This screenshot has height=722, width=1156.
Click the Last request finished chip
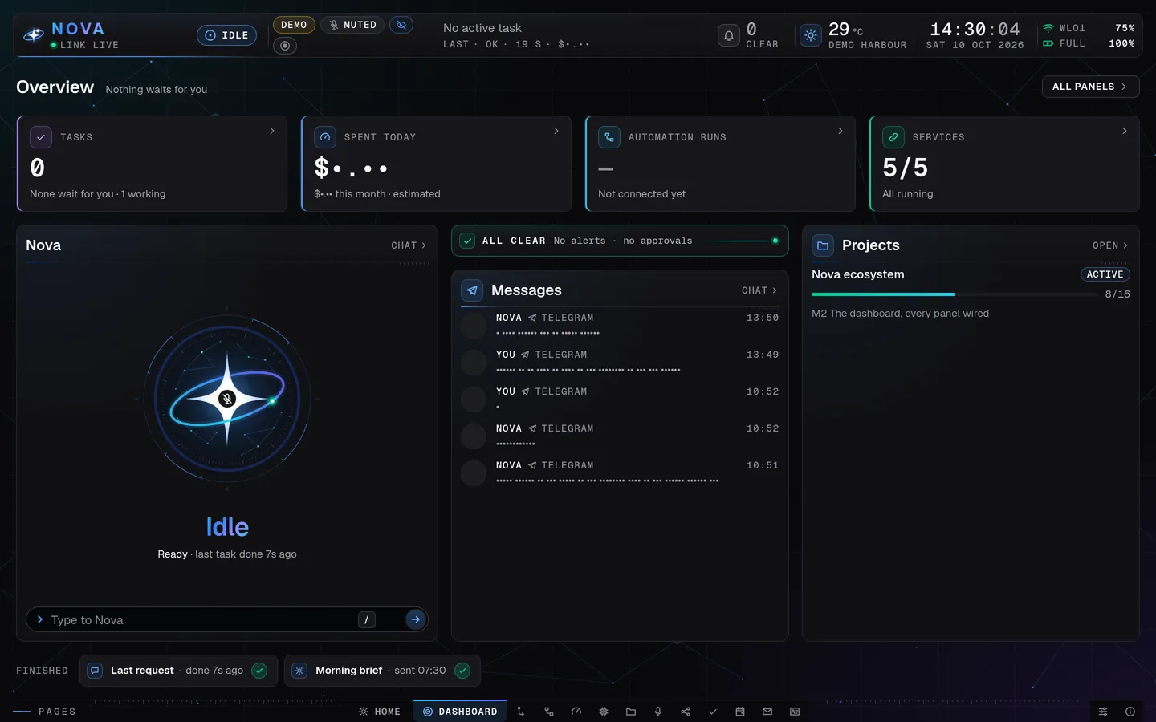pos(178,671)
